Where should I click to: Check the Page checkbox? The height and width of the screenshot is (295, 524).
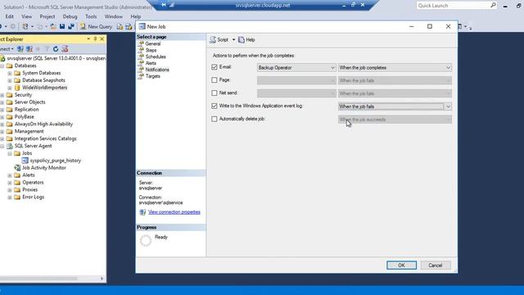click(x=215, y=80)
